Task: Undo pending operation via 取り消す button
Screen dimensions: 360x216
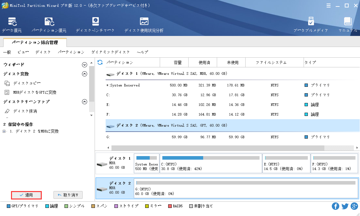Action: pyautogui.click(x=68, y=195)
